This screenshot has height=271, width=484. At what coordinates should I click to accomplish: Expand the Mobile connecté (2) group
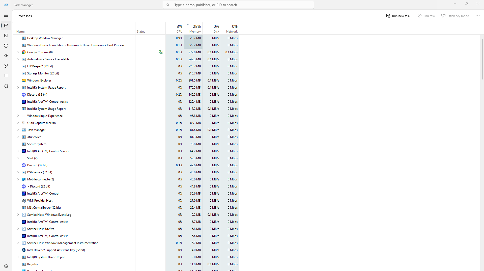click(18, 179)
